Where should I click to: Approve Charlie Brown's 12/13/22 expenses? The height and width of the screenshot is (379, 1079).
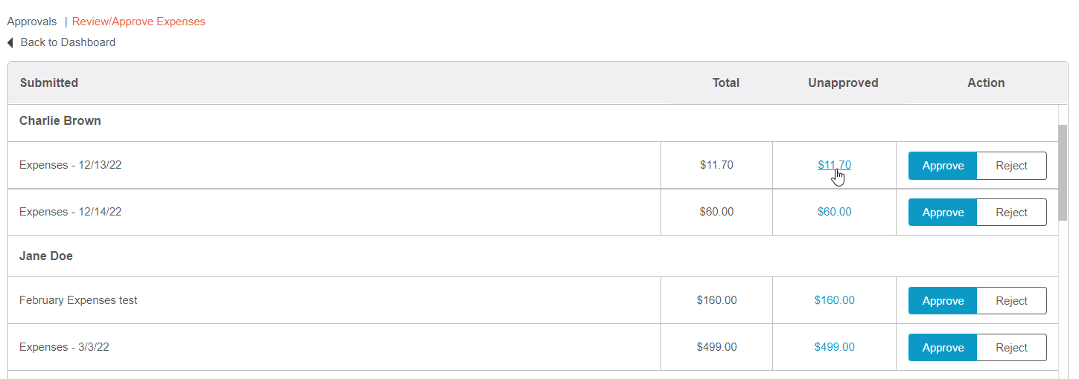tap(943, 166)
